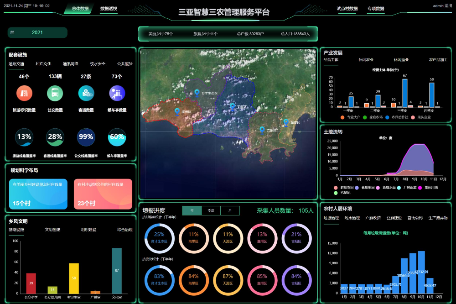Select the 通讯网络 tab in 配套设施
The image size is (456, 304).
point(70,64)
